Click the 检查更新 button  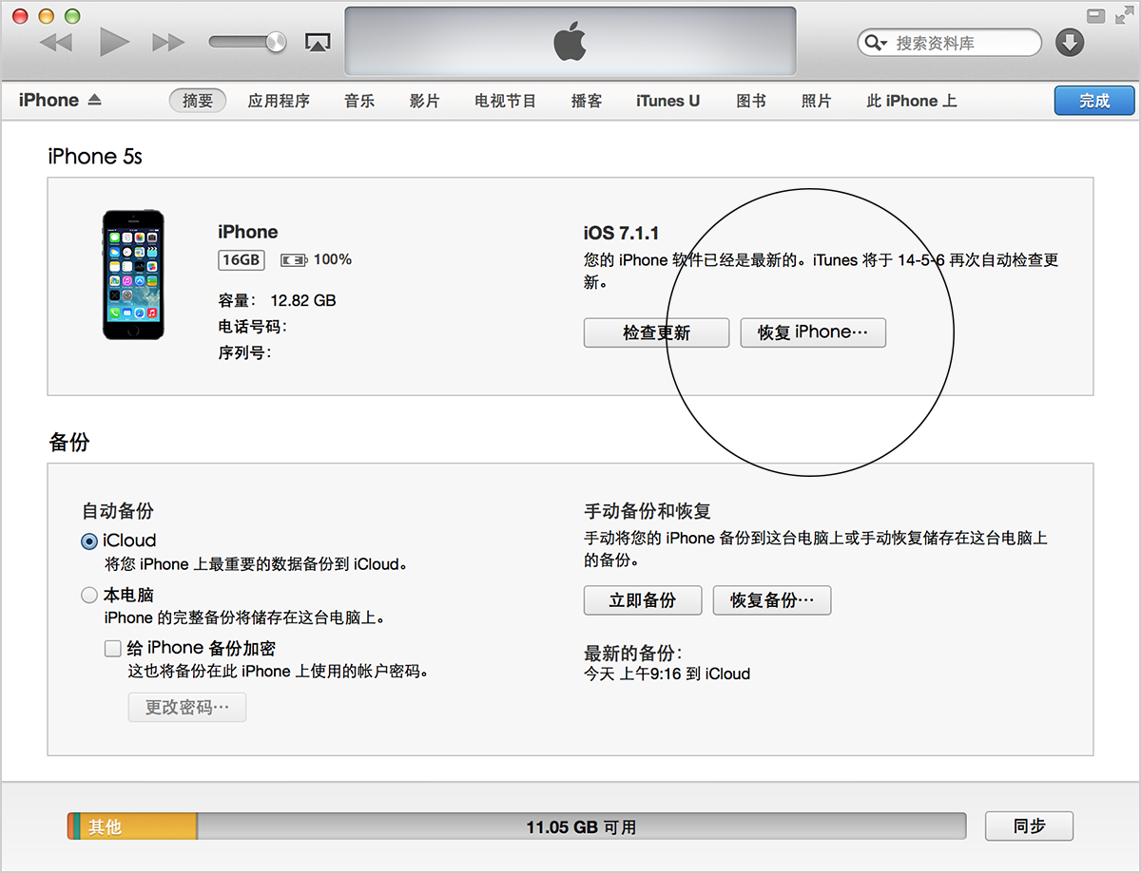pyautogui.click(x=656, y=332)
